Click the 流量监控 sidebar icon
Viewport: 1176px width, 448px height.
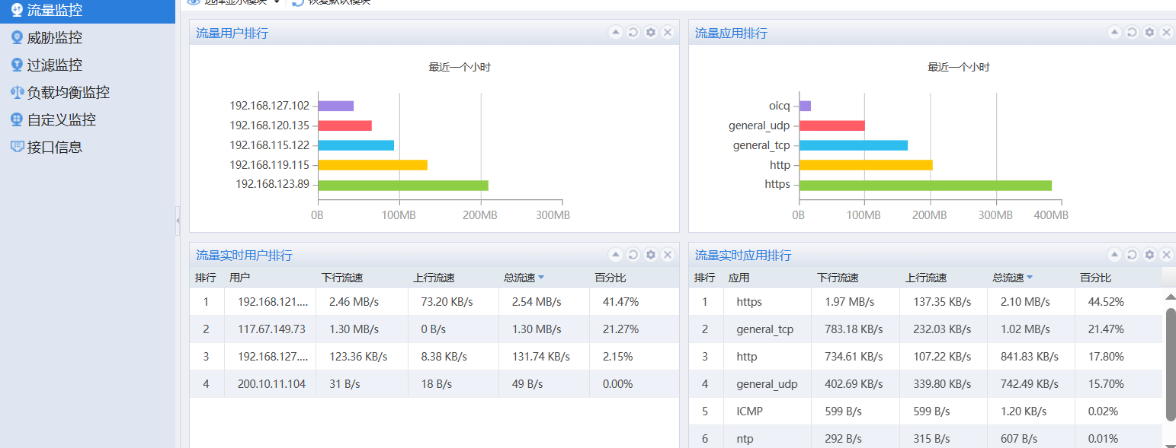[17, 10]
